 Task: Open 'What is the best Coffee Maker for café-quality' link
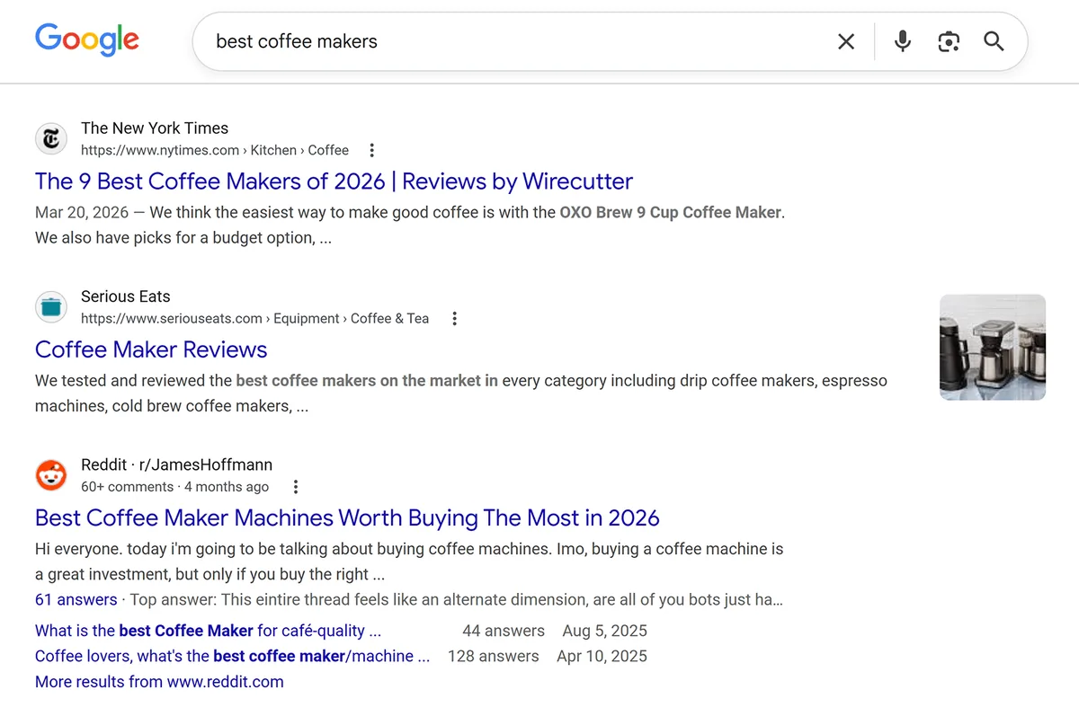208,631
